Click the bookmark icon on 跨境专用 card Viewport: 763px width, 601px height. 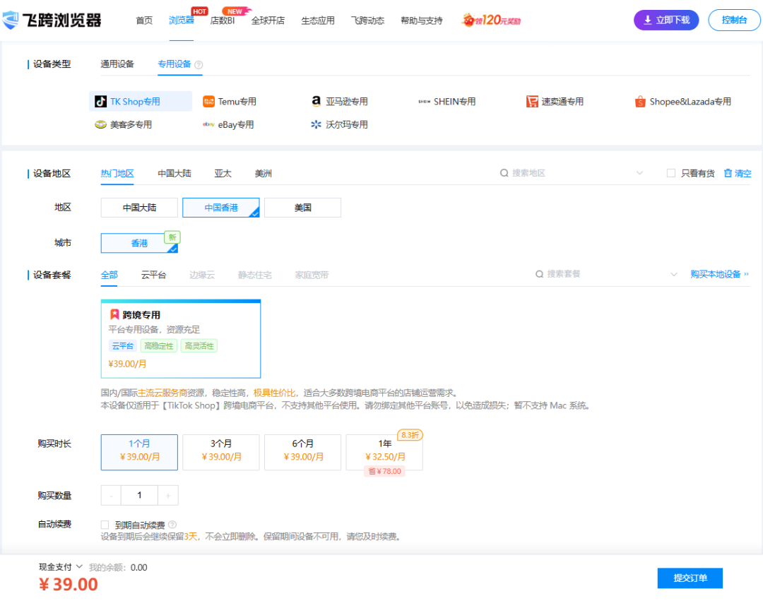click(x=115, y=314)
